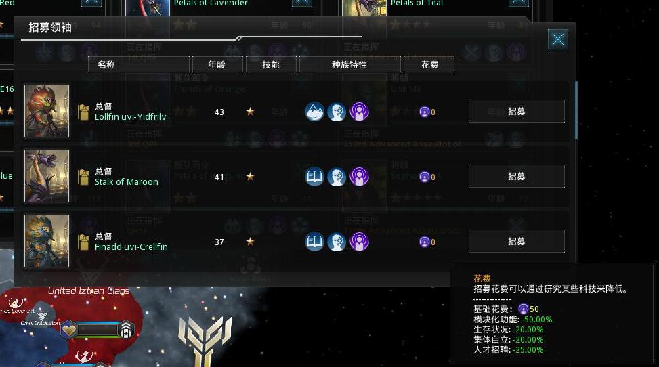Click the book trait icon for Stalk of Maroon

point(314,177)
